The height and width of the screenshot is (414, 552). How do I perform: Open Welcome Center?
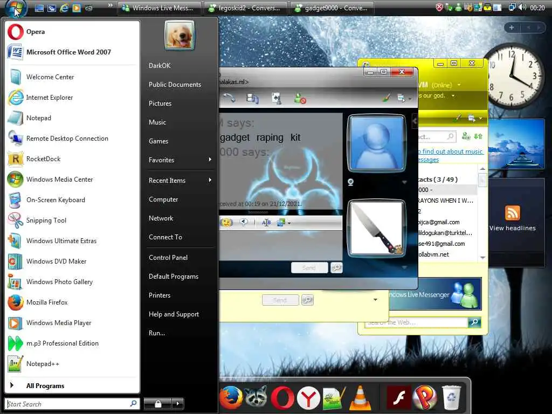click(72, 77)
